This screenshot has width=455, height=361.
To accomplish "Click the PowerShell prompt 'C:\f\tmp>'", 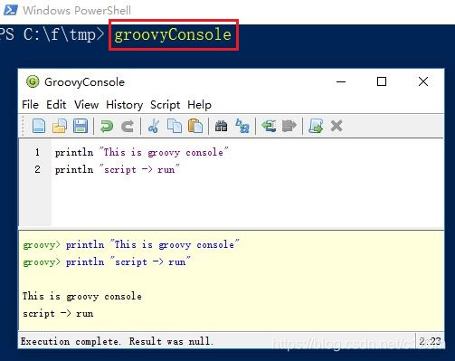I will tap(63, 34).
